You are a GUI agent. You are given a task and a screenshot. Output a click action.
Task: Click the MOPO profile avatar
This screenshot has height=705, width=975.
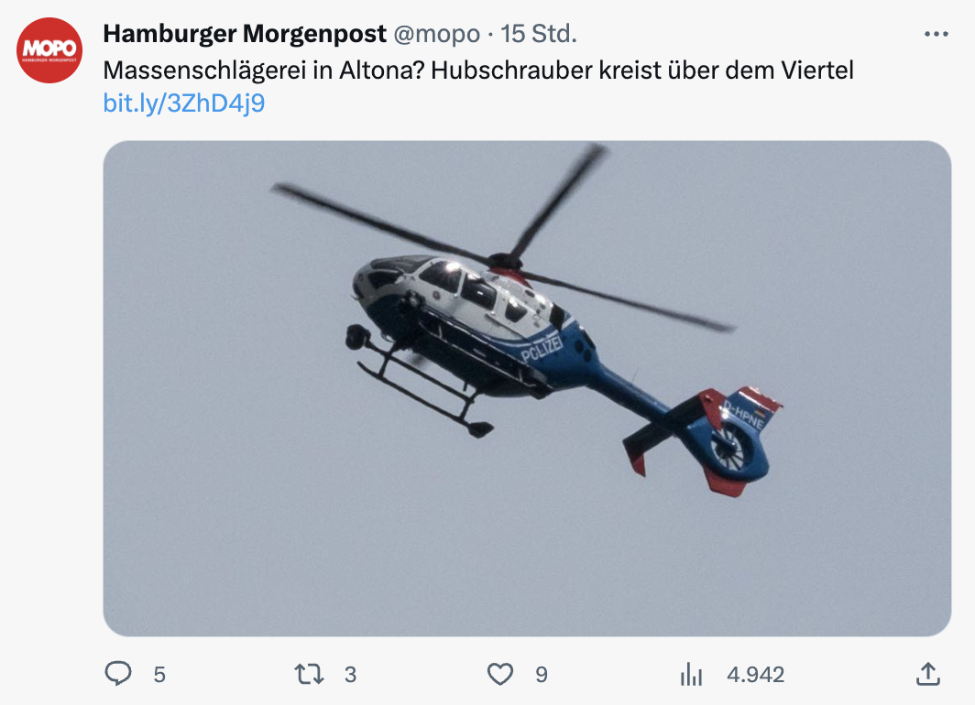49,50
